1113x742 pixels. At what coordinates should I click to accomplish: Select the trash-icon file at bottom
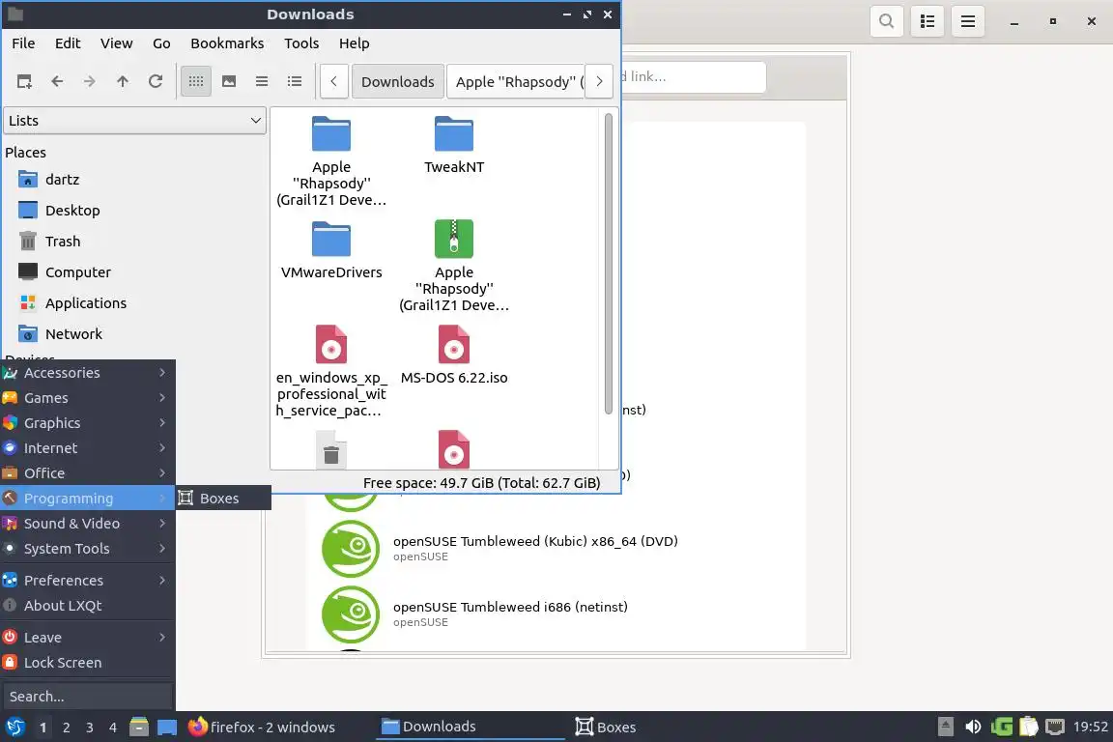331,450
